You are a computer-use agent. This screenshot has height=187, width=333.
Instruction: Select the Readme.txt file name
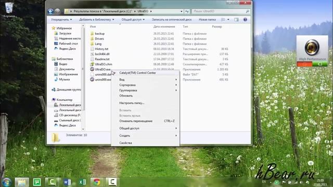(102, 59)
